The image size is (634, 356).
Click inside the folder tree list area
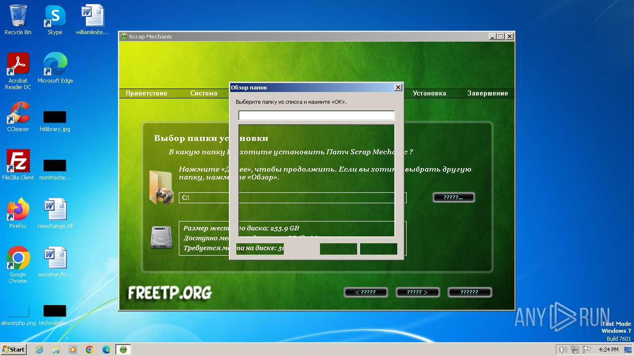[317, 180]
